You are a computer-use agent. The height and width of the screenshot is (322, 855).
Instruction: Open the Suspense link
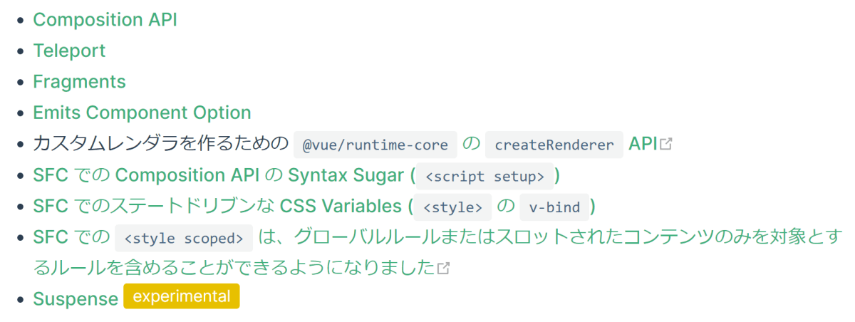tap(76, 299)
